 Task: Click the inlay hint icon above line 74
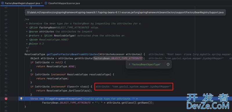tap(27, 51)
